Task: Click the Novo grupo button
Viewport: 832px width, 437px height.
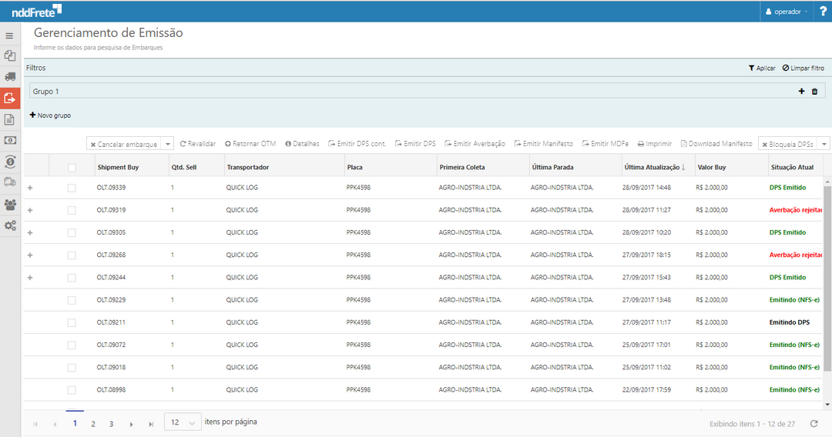Action: 50,115
